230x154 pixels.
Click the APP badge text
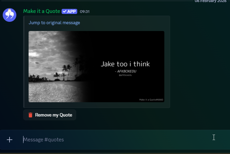(71, 12)
